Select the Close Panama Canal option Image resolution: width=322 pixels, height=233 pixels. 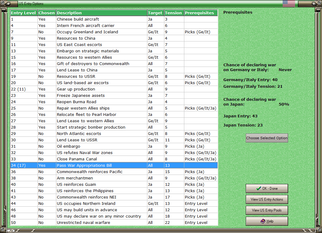point(114,159)
